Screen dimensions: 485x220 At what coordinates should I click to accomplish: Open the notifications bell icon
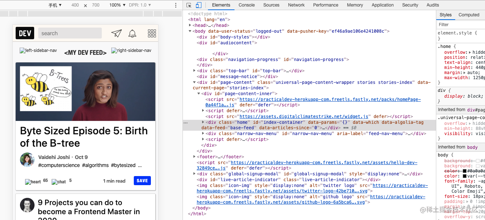tap(132, 33)
